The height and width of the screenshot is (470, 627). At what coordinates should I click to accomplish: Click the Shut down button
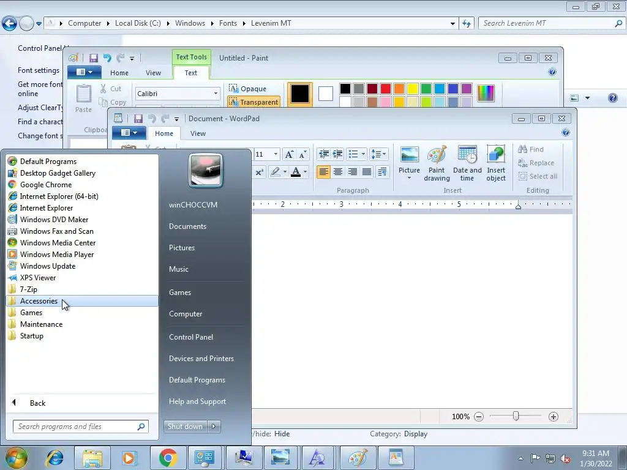186,427
